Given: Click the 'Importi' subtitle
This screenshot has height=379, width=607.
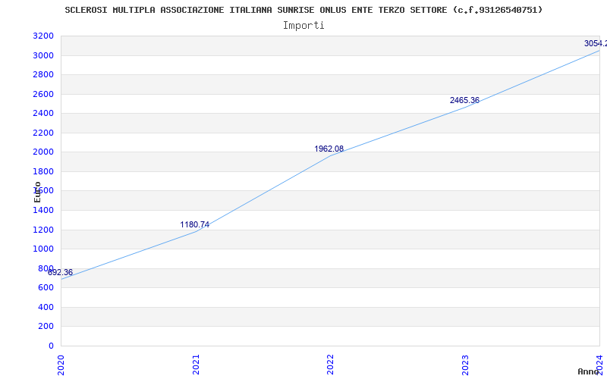Looking at the screenshot, I should click(x=303, y=26).
